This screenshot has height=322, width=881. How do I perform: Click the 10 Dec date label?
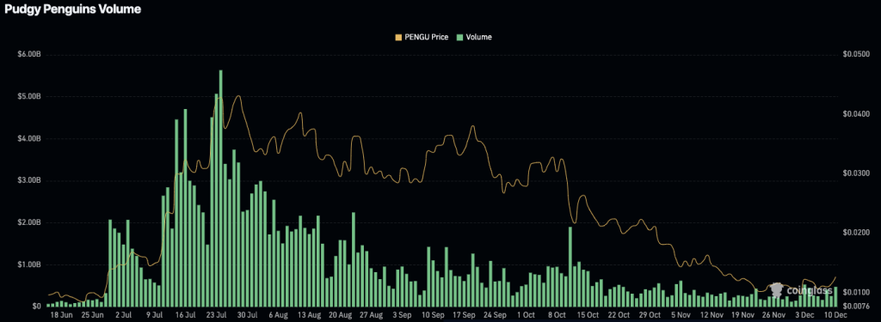point(835,315)
